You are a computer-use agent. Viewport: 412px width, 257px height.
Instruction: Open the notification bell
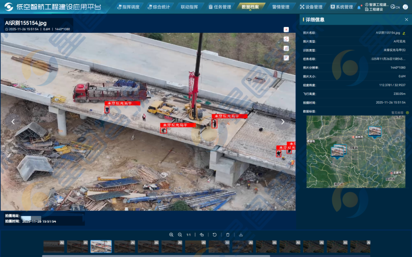359,7
